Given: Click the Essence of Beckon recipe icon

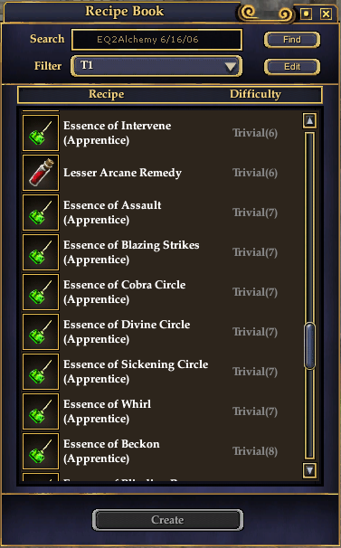Looking at the screenshot, I should click(x=41, y=451).
